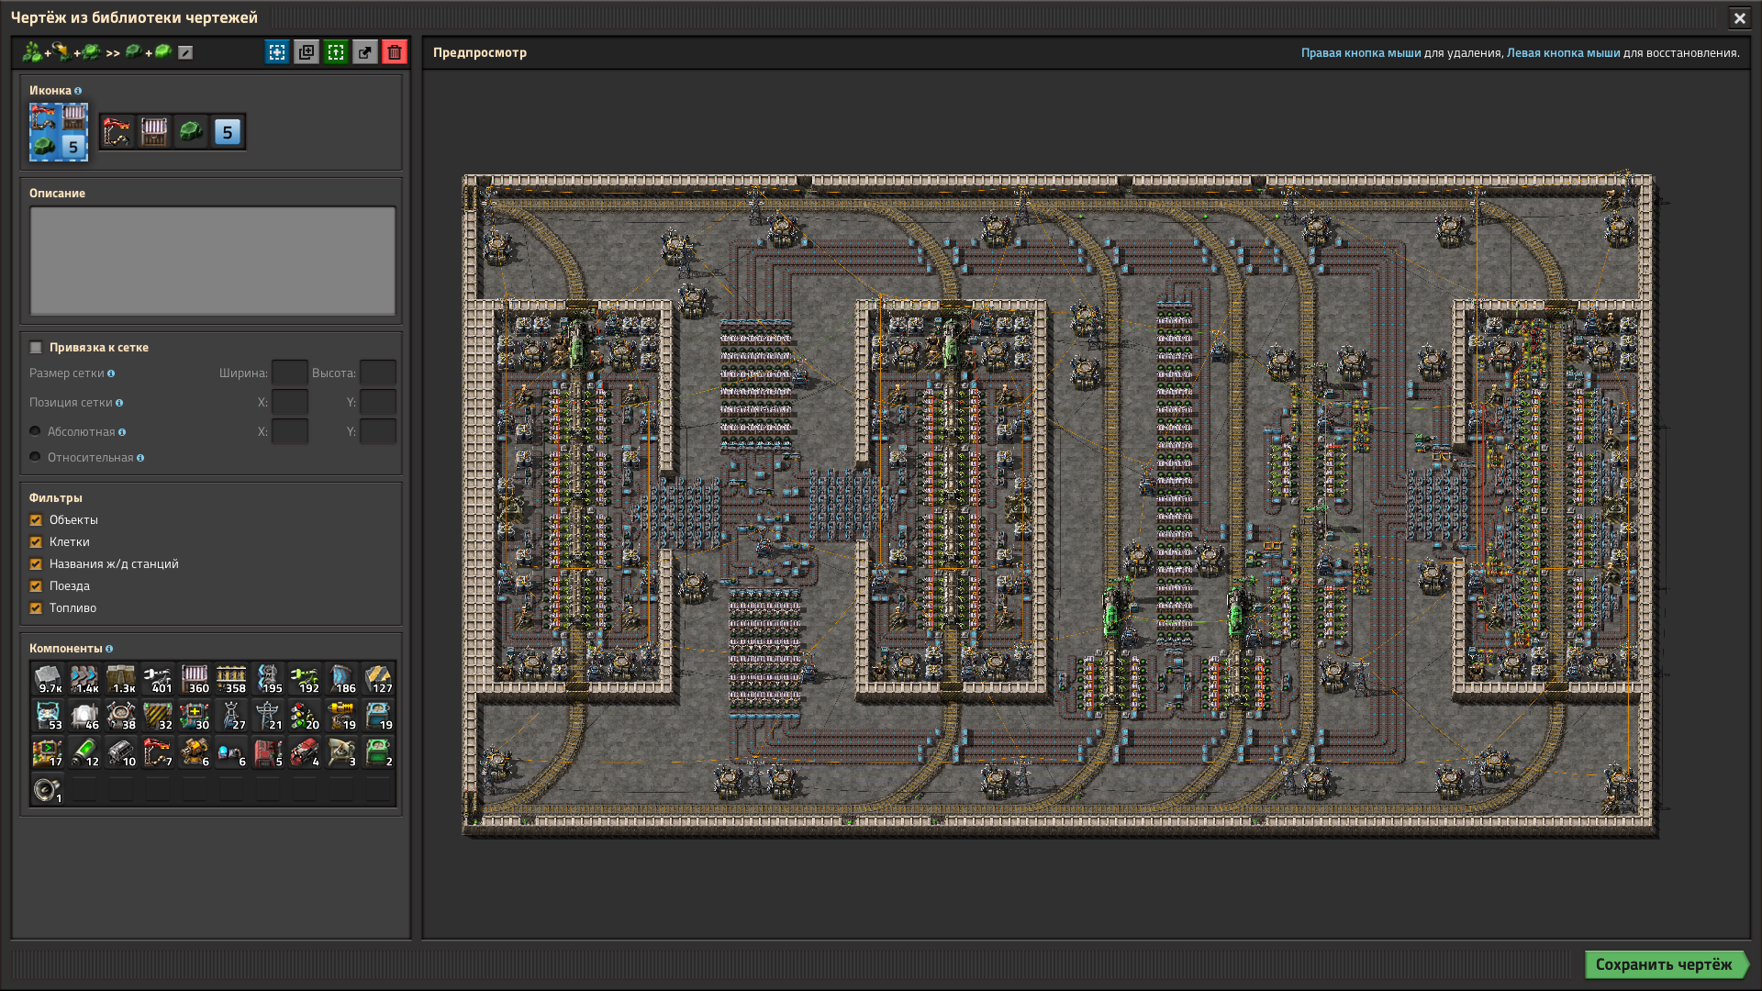The width and height of the screenshot is (1762, 991).
Task: Click rail signal component 20
Action: [x=305, y=716]
